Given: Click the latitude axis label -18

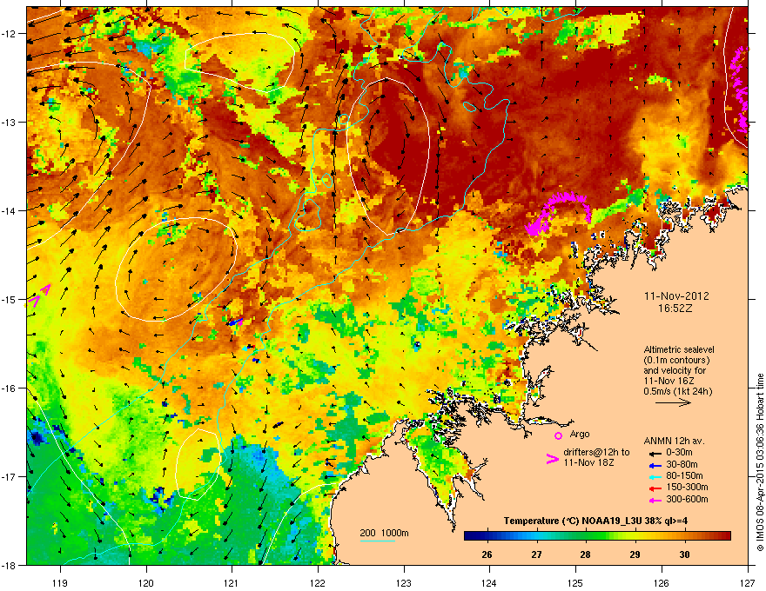Looking at the screenshot, I should [9, 565].
